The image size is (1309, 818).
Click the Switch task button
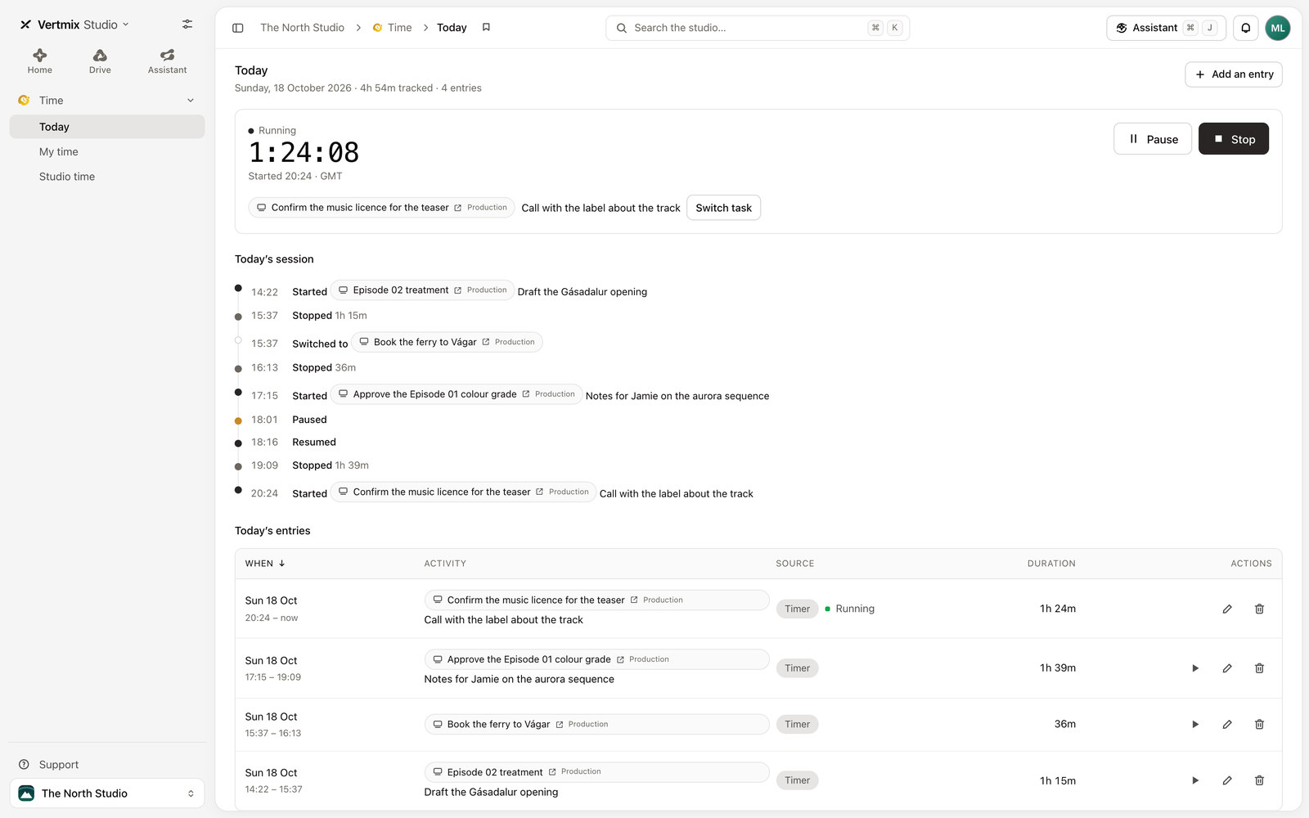click(x=724, y=208)
